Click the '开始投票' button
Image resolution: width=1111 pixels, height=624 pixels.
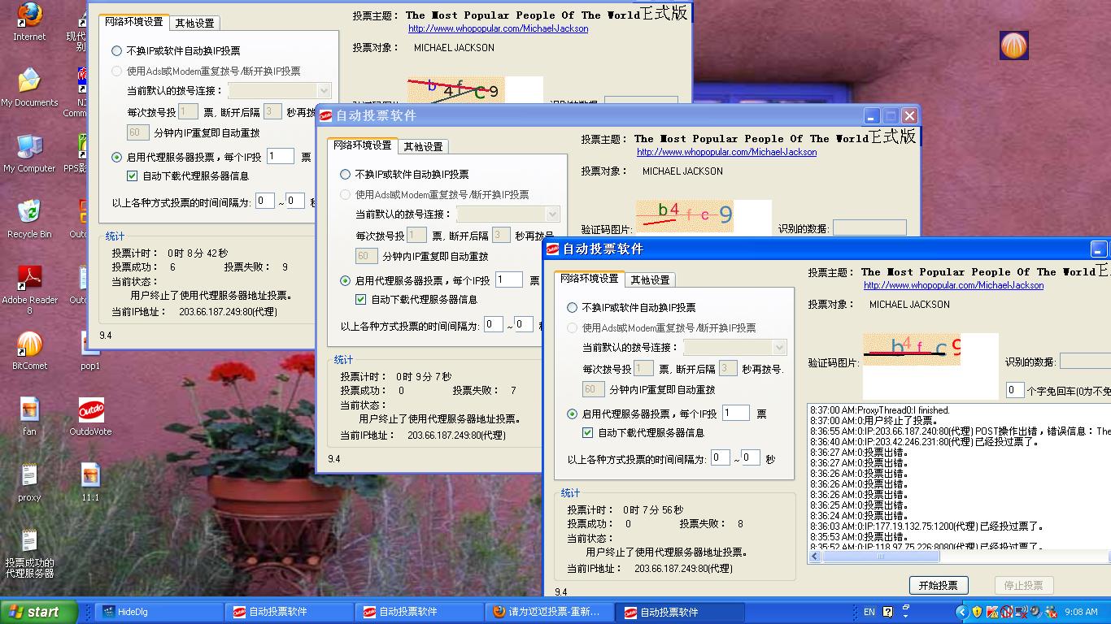pyautogui.click(x=938, y=585)
